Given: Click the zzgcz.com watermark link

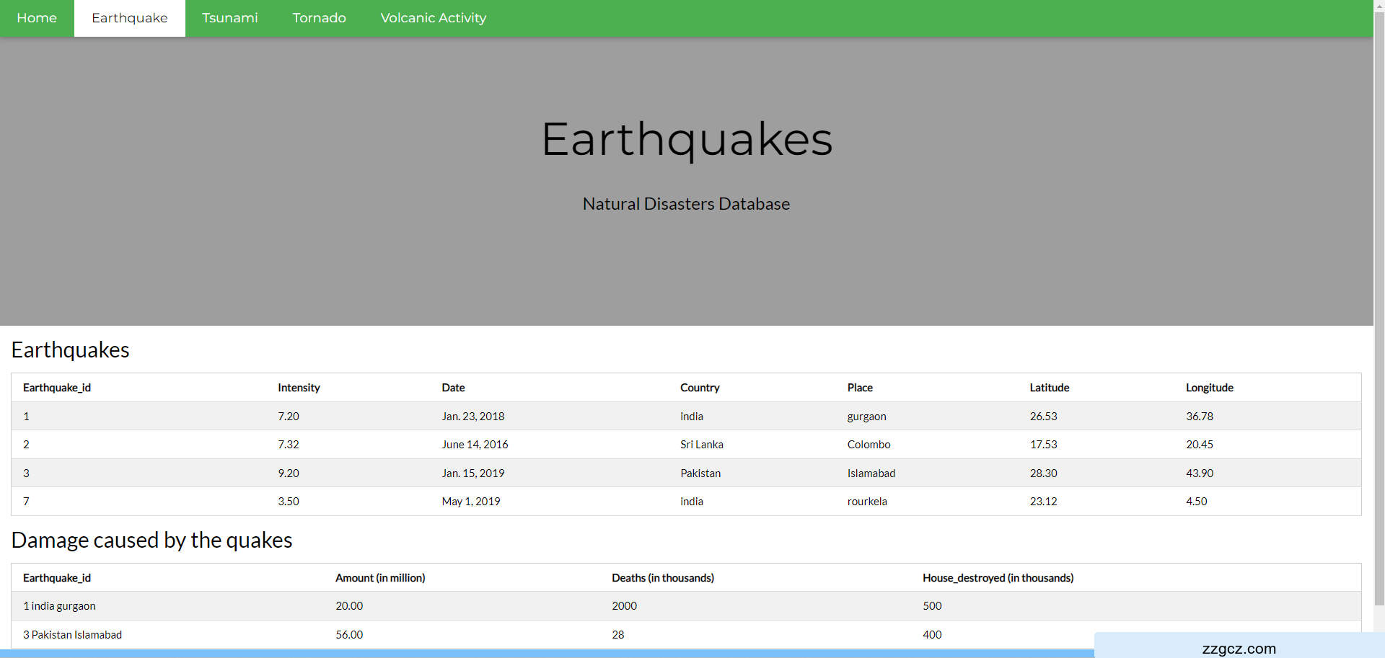Looking at the screenshot, I should click(1239, 649).
